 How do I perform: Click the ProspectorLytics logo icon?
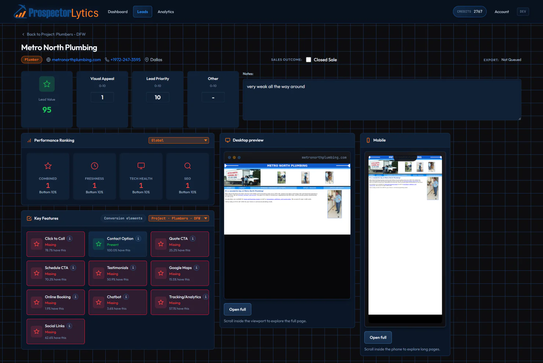coord(20,12)
